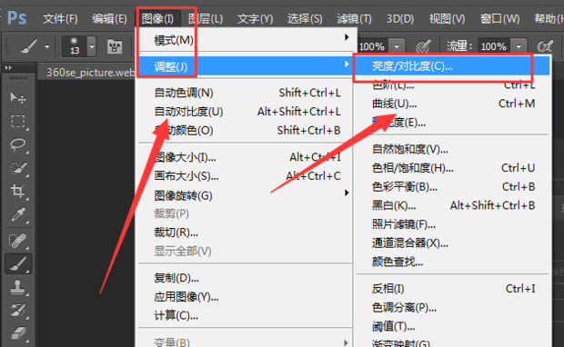Select the Clone Stamp tool
This screenshot has width=564, height=347.
pos(17,287)
